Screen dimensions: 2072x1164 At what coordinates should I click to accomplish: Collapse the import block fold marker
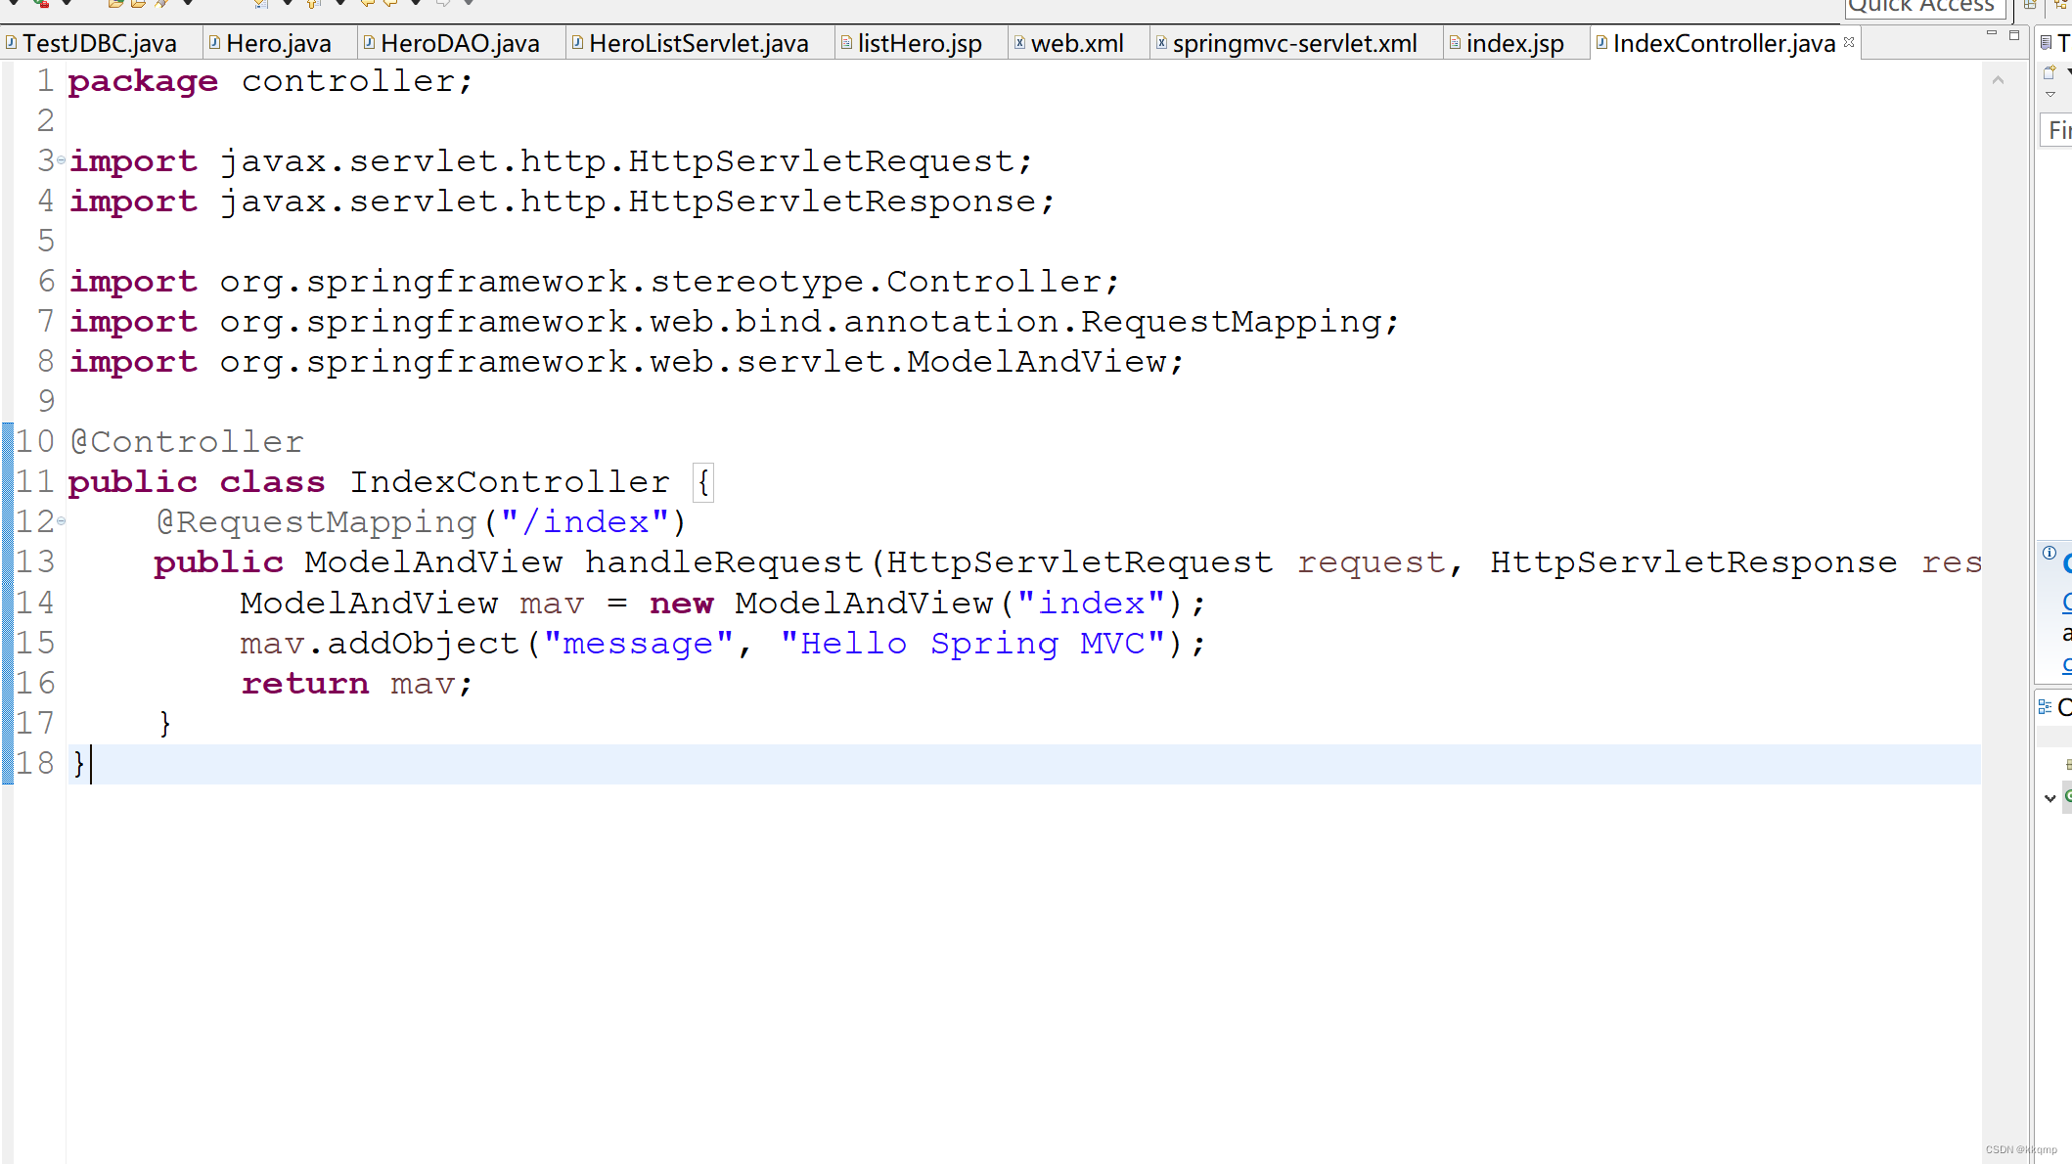tap(61, 159)
